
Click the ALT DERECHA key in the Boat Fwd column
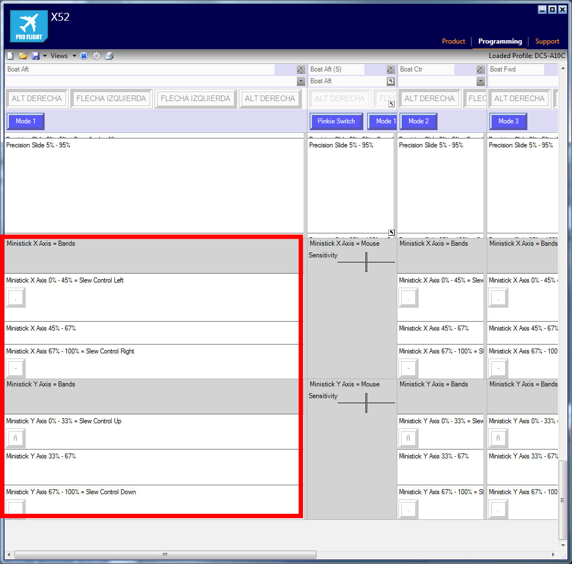519,99
